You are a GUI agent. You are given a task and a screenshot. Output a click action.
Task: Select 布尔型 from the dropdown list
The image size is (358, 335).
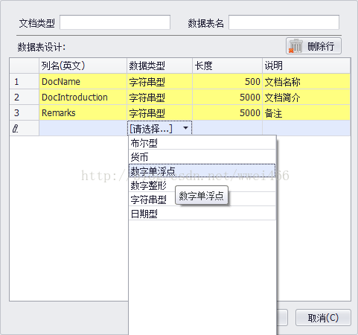[x=202, y=143]
